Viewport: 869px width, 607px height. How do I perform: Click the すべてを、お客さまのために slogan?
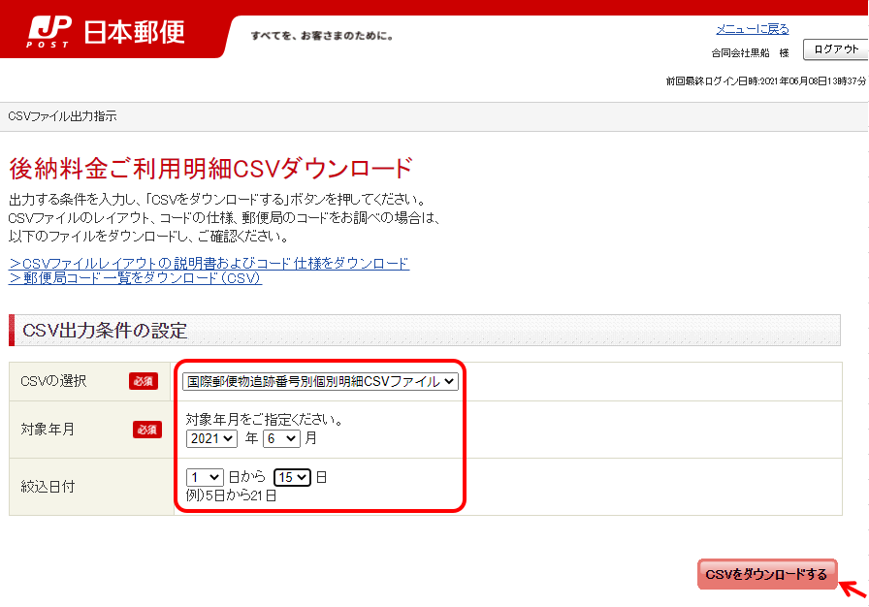322,36
